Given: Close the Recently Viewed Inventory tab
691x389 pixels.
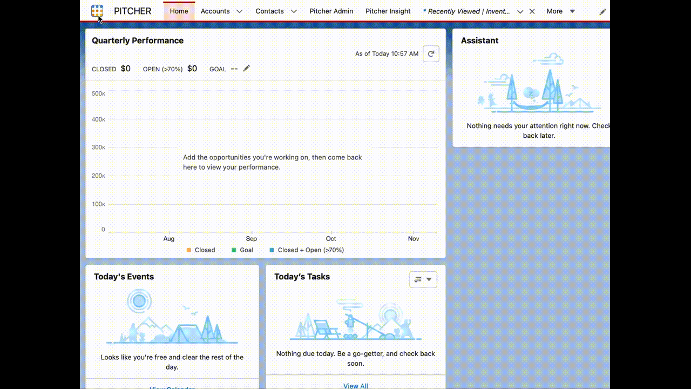Looking at the screenshot, I should point(532,11).
